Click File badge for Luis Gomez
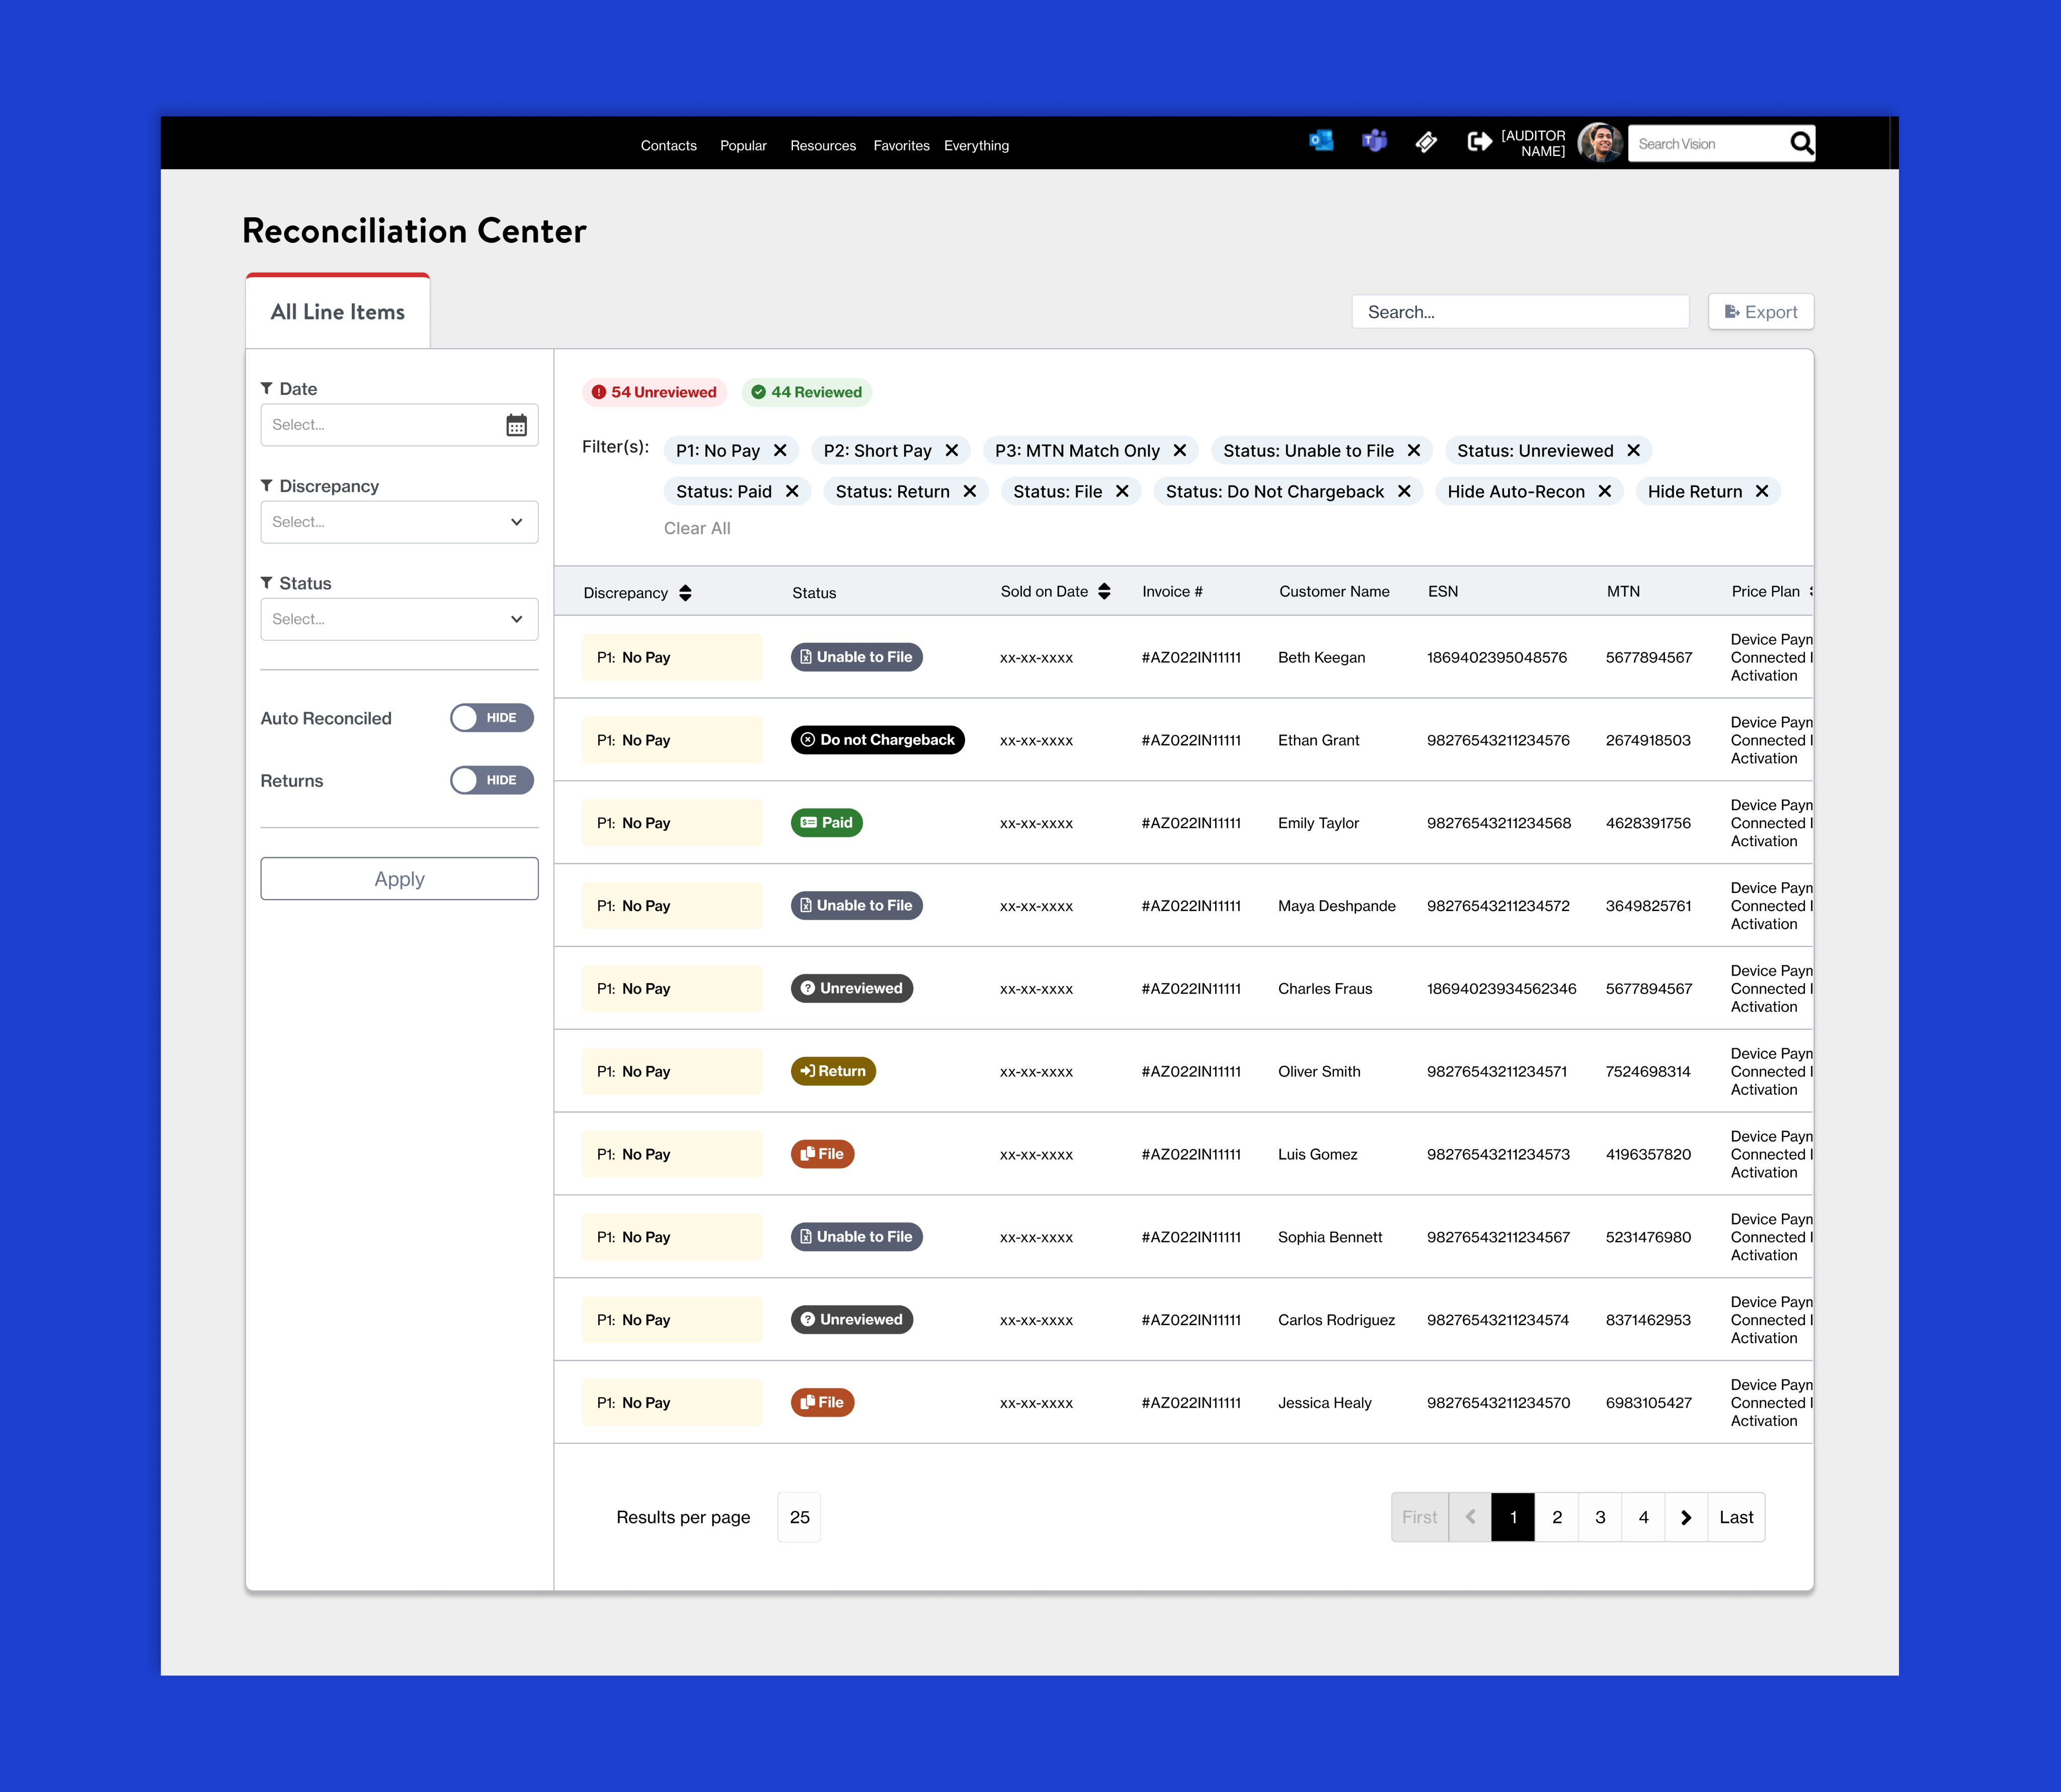2061x1792 pixels. point(822,1154)
